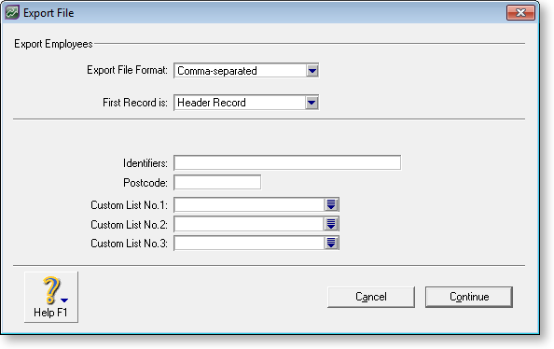
Task: Click the Cancel button
Action: point(371,297)
